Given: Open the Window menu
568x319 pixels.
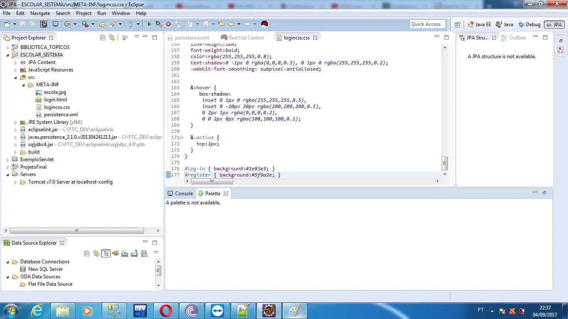Looking at the screenshot, I should point(121,13).
